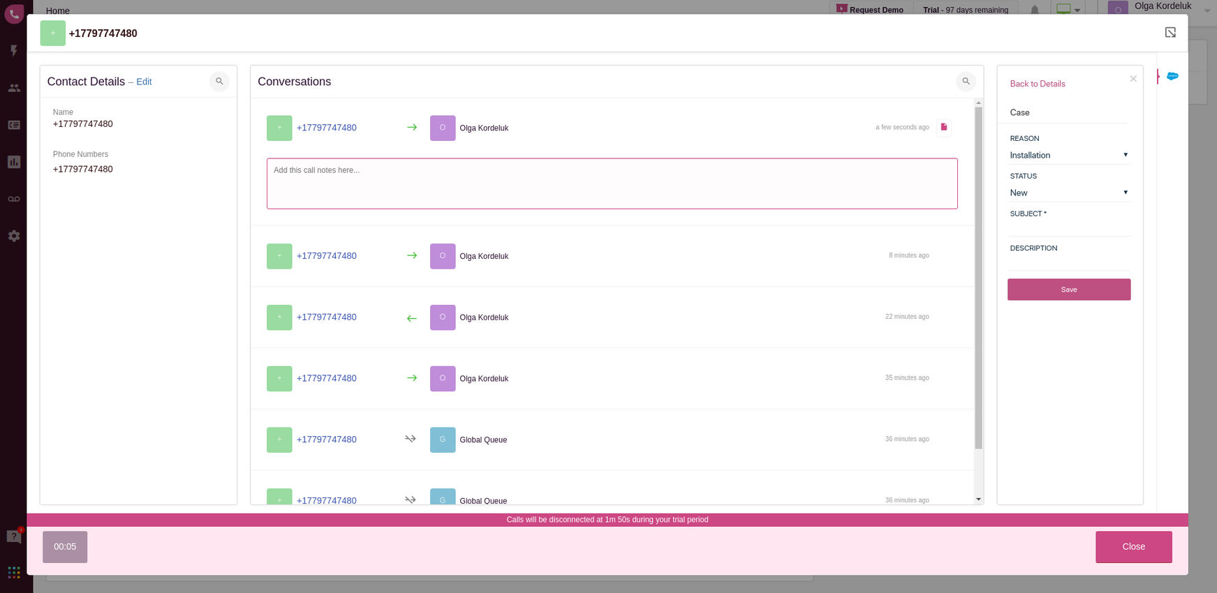
Task: Click the phone dialer icon in sidebar
Action: point(14,13)
